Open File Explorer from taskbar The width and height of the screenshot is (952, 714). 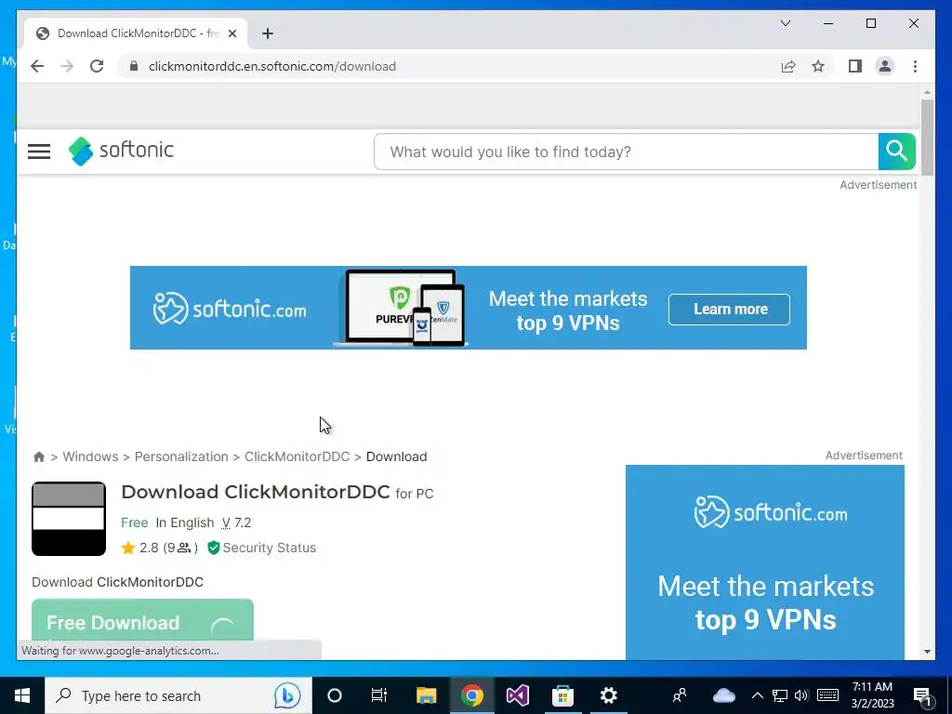[x=426, y=695]
